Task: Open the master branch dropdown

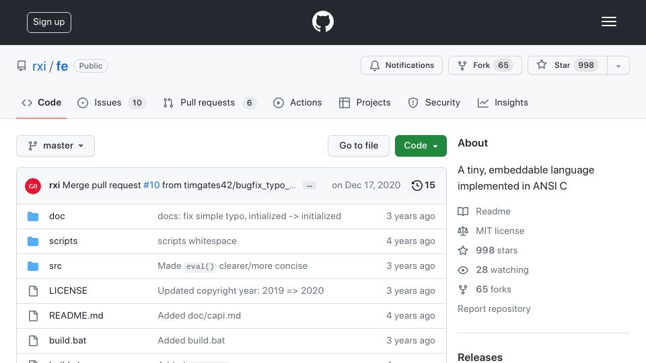Action: 56,146
